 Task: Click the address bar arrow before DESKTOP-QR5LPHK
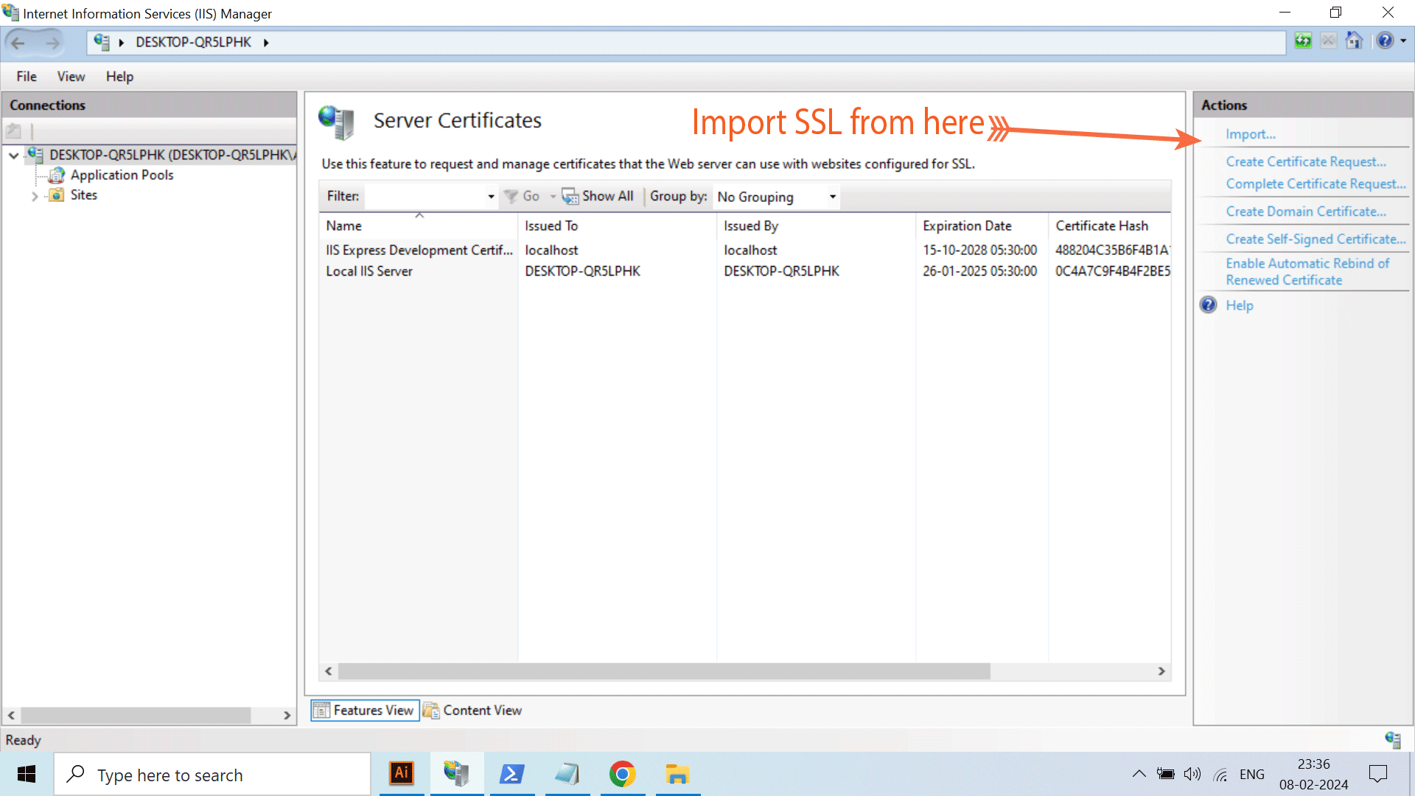point(122,43)
